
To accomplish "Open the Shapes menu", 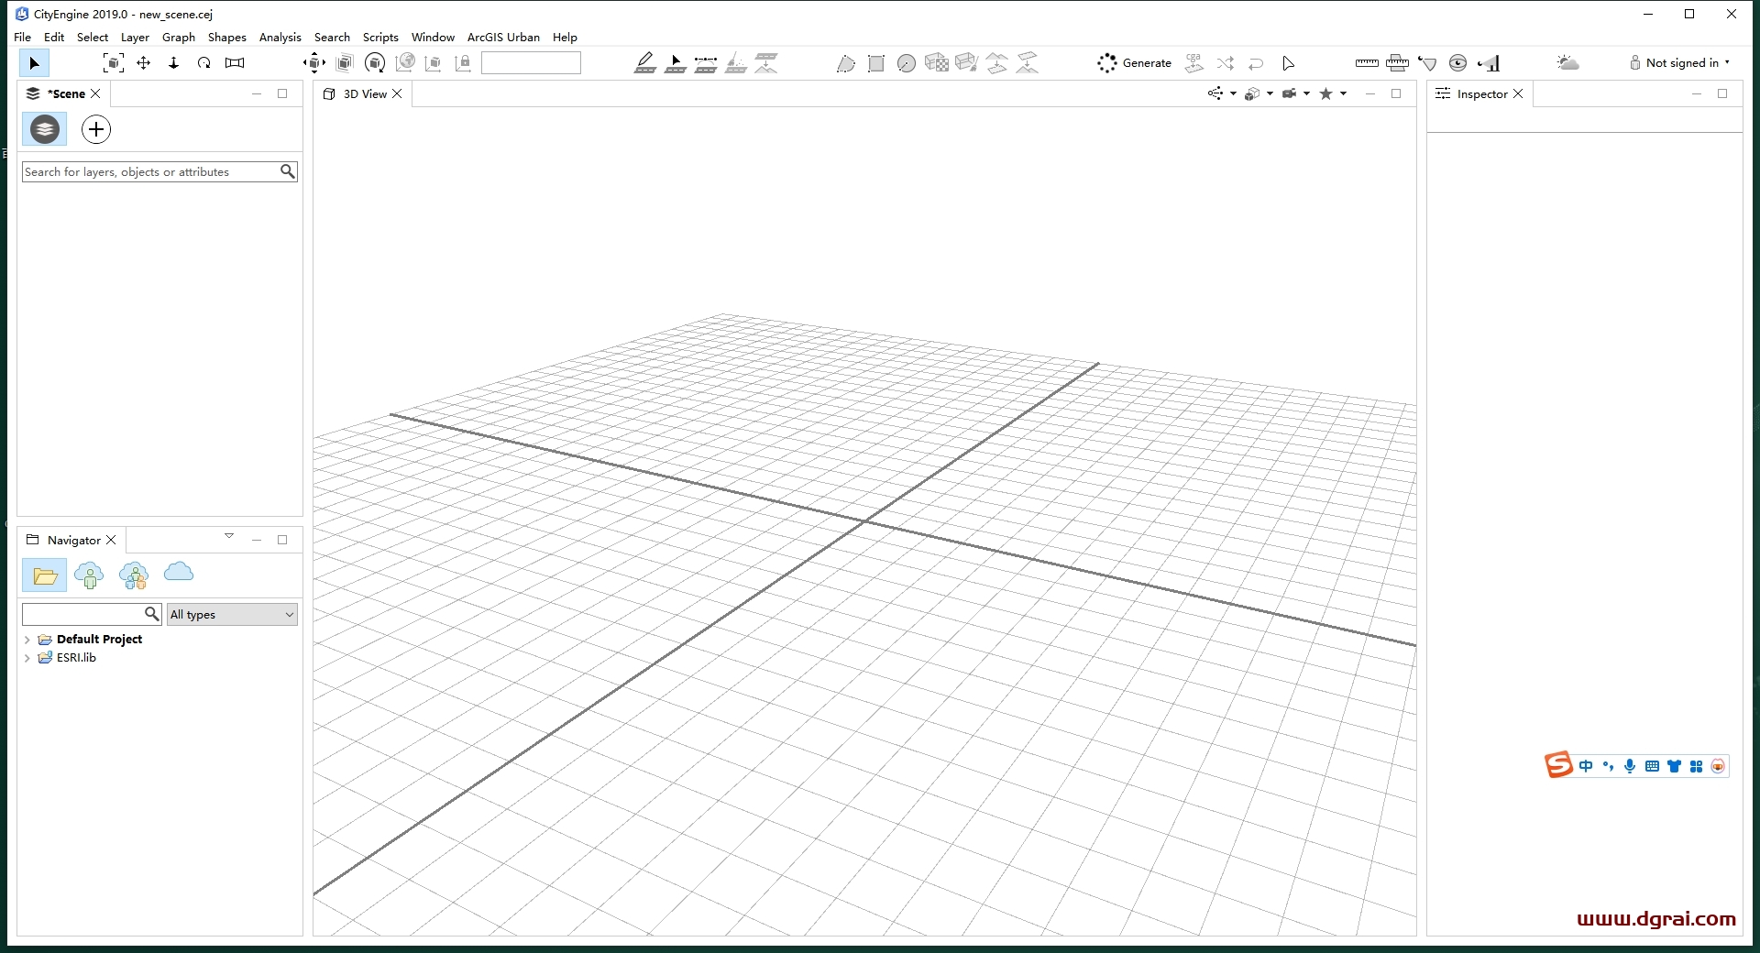I will pos(226,38).
